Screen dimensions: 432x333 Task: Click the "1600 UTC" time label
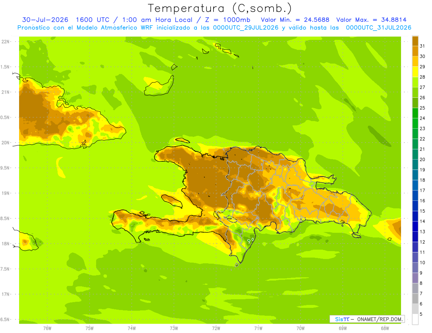coord(92,20)
